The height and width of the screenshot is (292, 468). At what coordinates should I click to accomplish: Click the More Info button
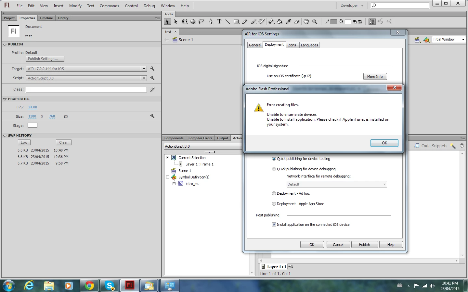coord(375,77)
